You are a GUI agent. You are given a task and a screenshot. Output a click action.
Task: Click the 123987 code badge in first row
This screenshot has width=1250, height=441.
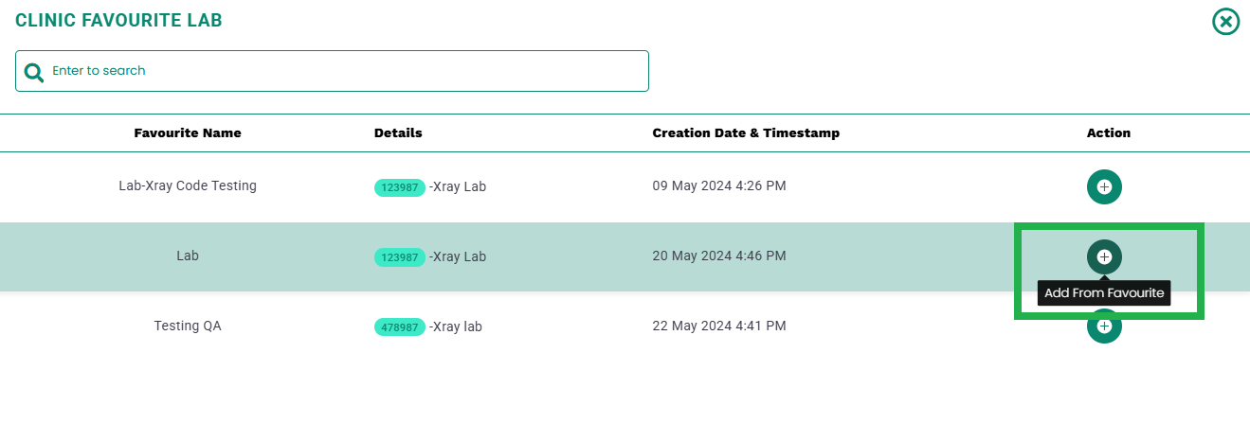click(400, 187)
